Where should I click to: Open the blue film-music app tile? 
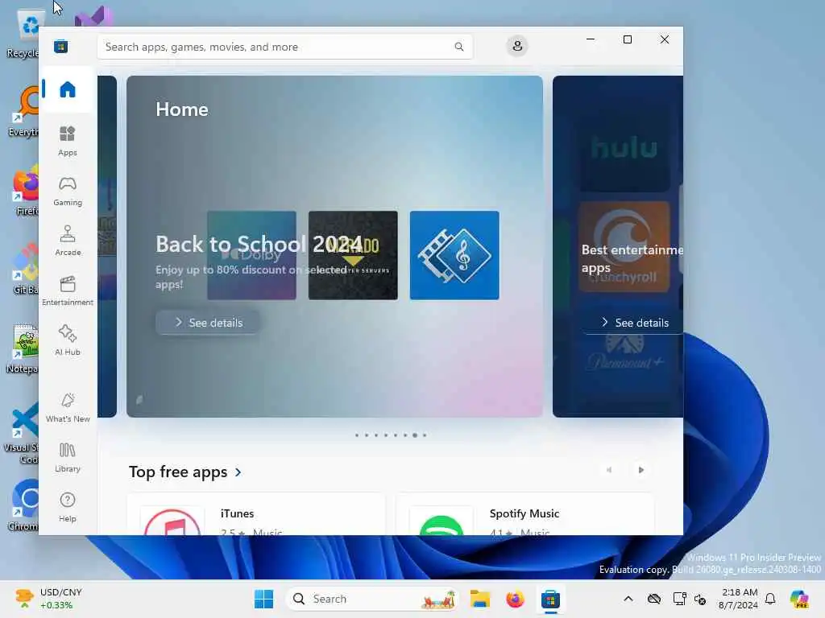[454, 255]
